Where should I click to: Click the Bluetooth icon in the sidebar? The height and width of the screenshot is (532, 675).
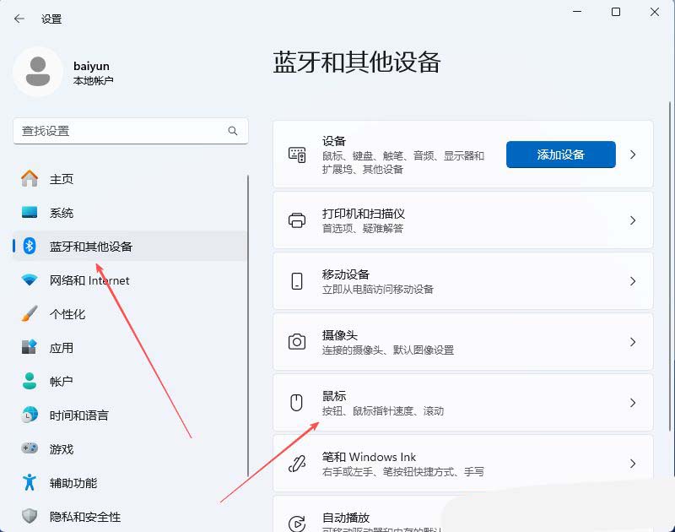point(30,246)
